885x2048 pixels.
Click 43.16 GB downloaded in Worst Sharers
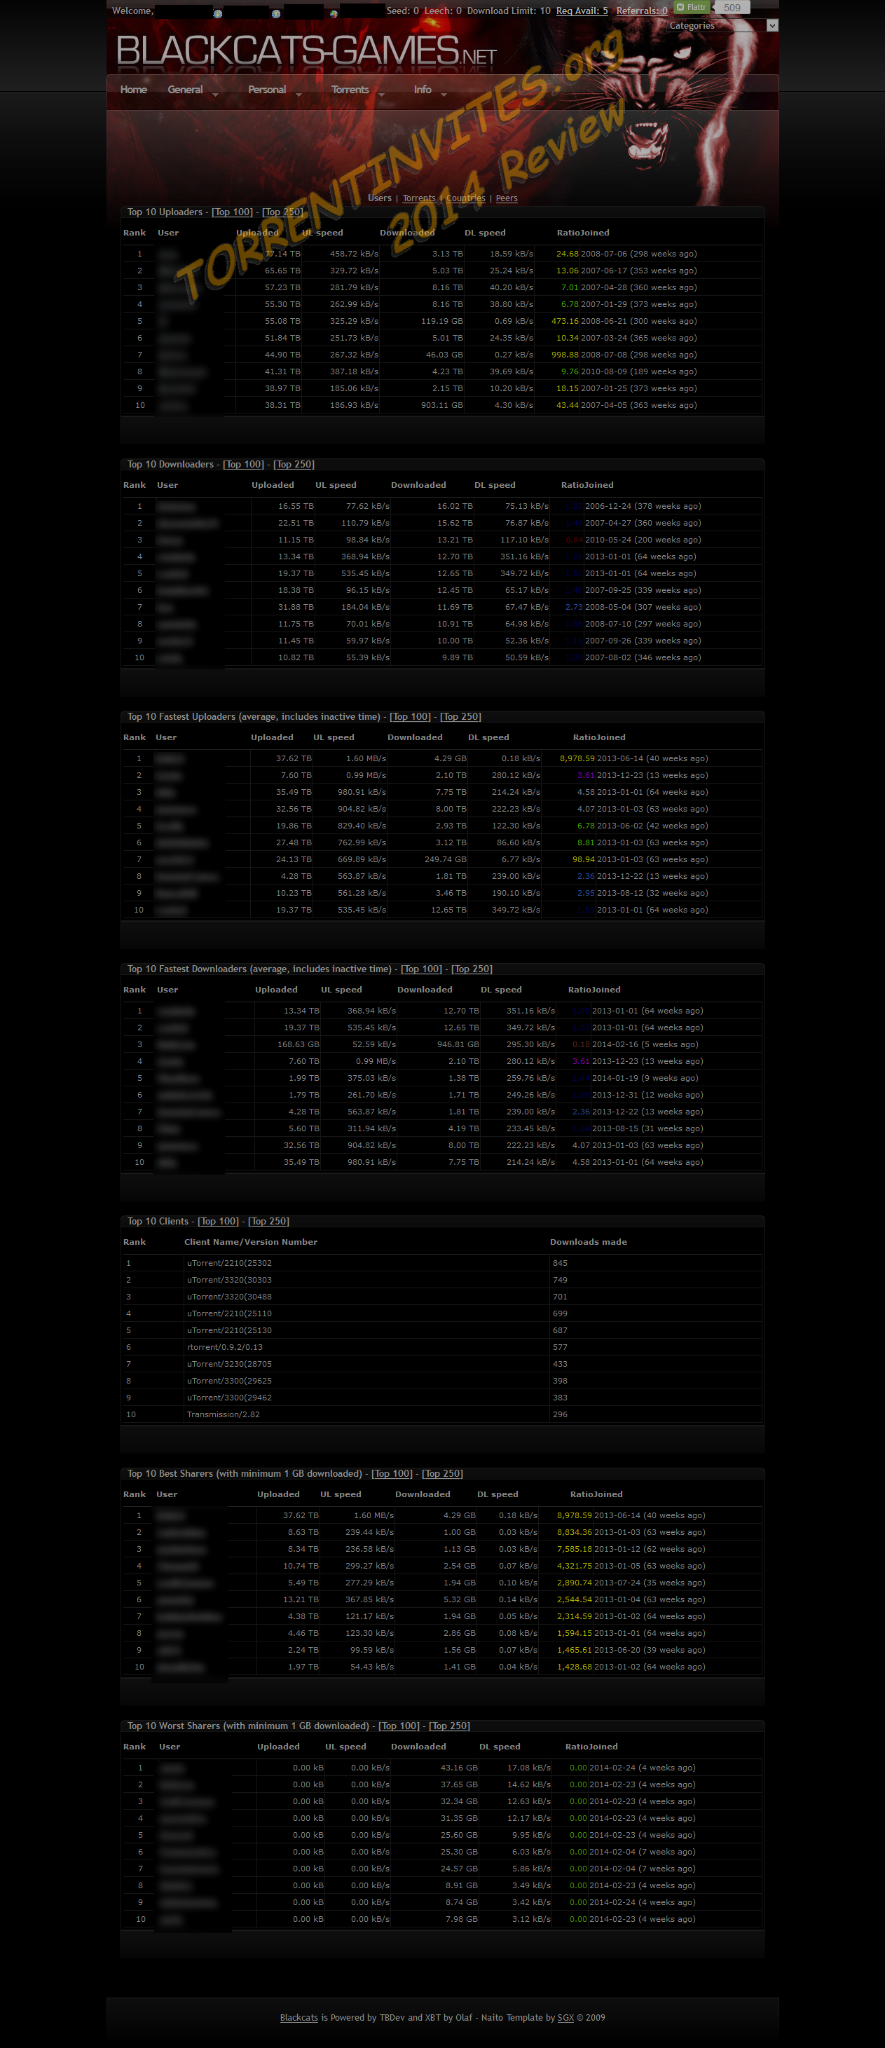[x=459, y=1768]
